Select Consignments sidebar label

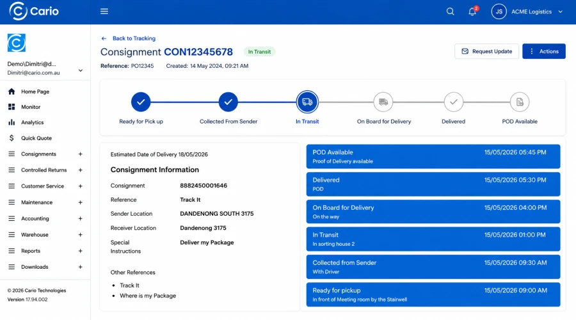tap(38, 154)
